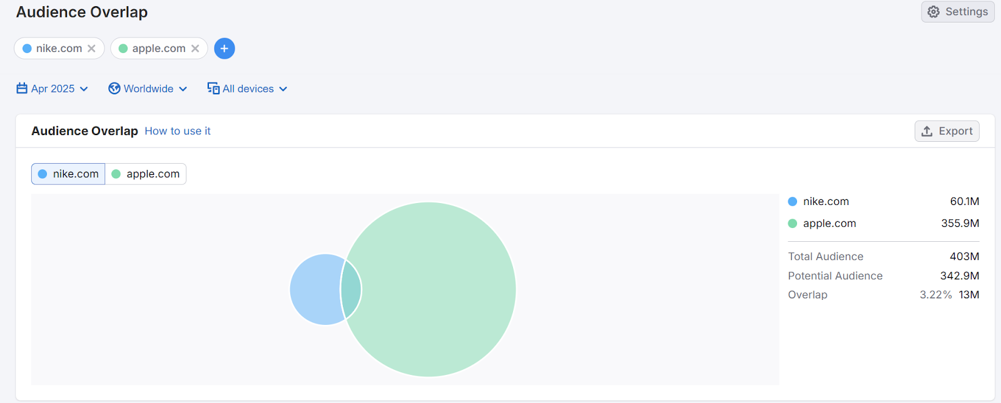Screen dimensions: 1001x403
Task: Click the devices icon beside All devices
Action: tap(213, 89)
